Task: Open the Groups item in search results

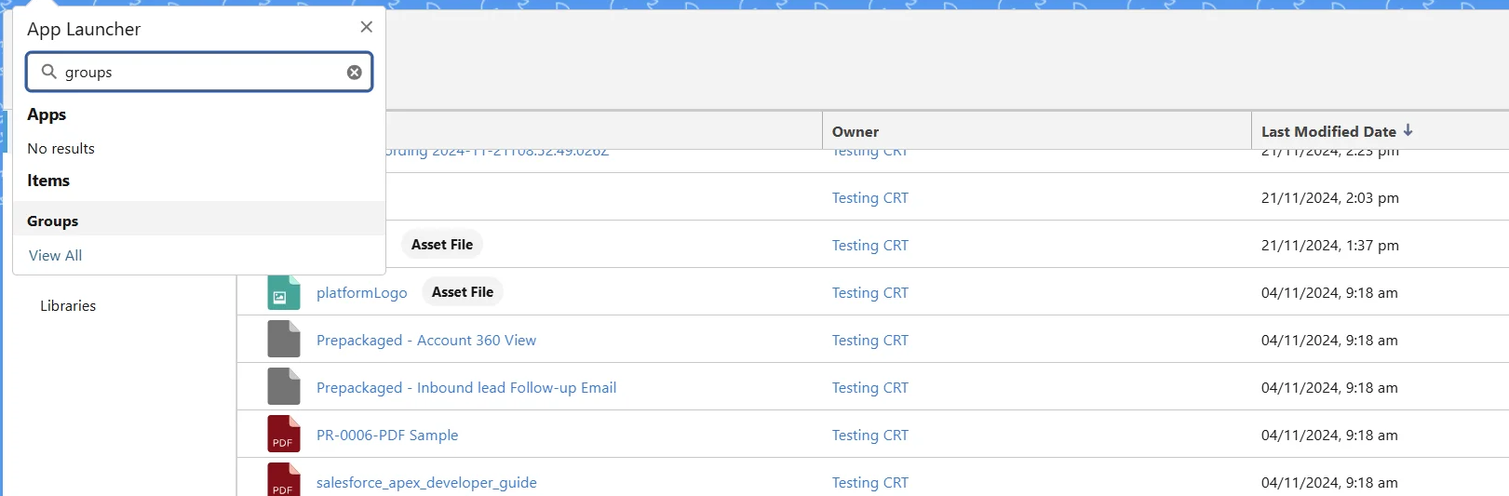Action: click(53, 221)
